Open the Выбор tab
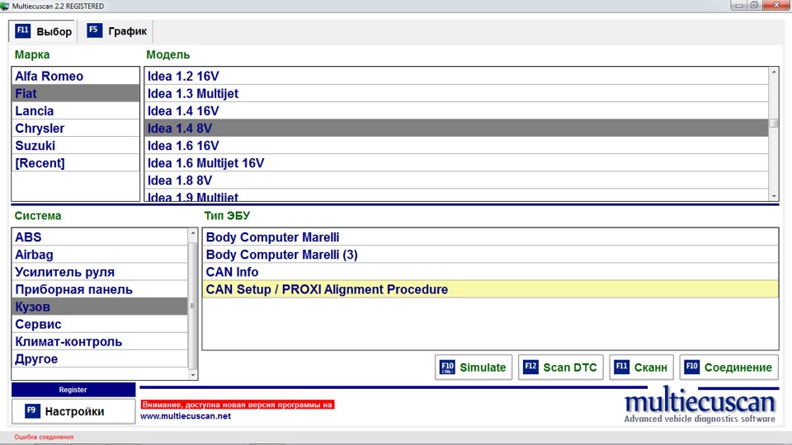792x445 pixels. tap(42, 31)
